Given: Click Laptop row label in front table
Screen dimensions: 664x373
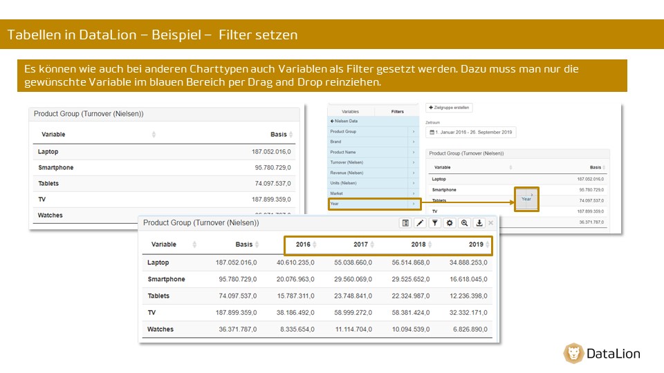Looking at the screenshot, I should [158, 262].
